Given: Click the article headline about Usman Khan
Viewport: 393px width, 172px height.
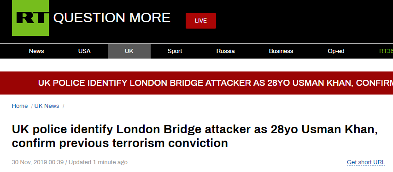Looking at the screenshot, I should tap(195, 136).
